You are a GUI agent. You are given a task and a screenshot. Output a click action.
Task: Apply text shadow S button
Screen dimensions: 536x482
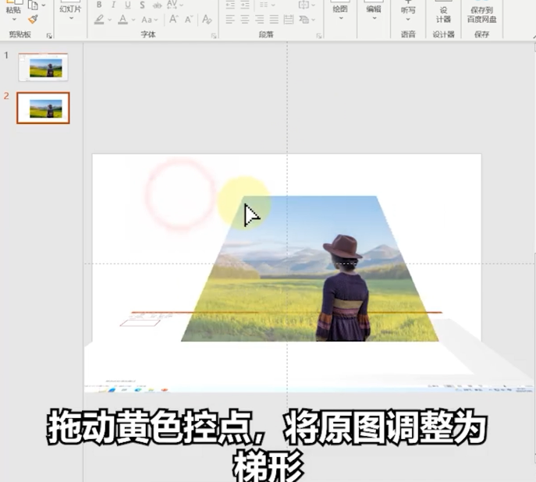pos(142,5)
